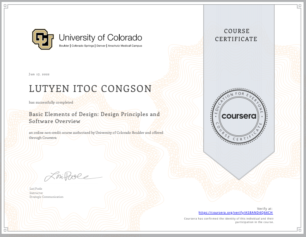Image resolution: width=306 pixels, height=237 pixels.
Task: Click the word Instructor under Lori Poole
Action: [36, 193]
